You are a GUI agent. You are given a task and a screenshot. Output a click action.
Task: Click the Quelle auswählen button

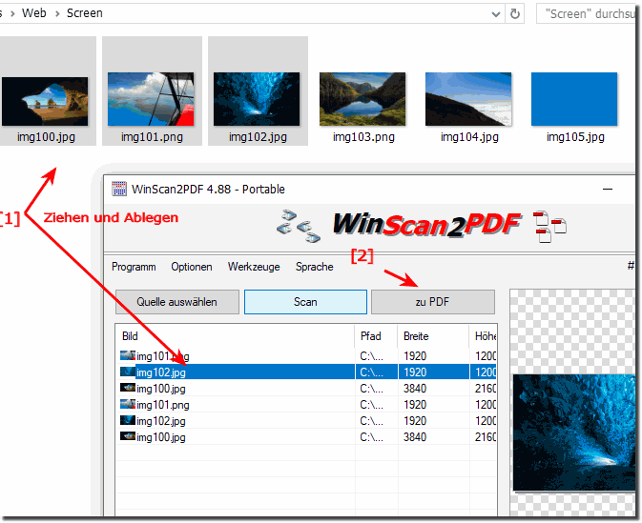click(177, 302)
